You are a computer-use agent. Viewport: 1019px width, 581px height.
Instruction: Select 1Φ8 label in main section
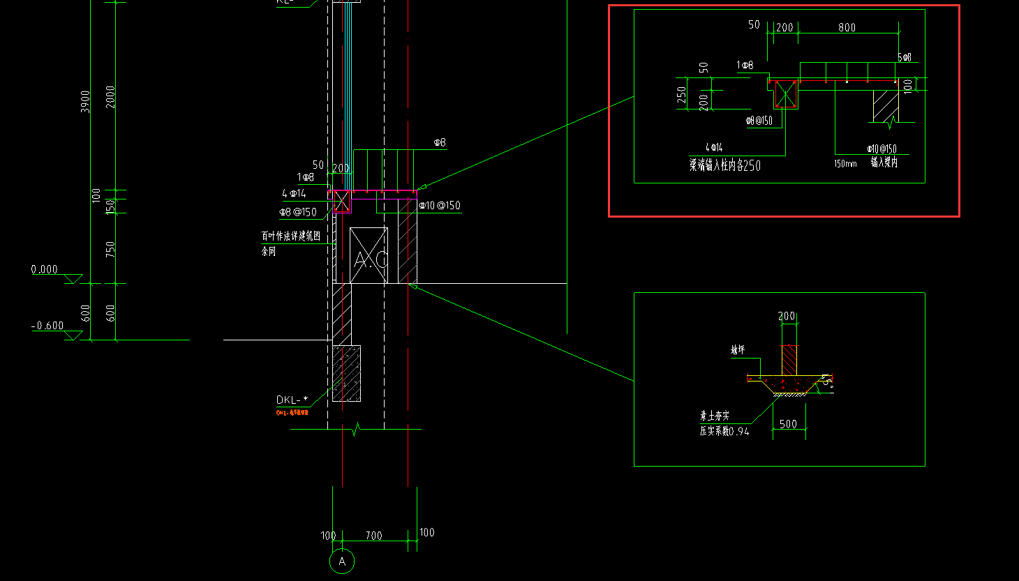point(306,177)
